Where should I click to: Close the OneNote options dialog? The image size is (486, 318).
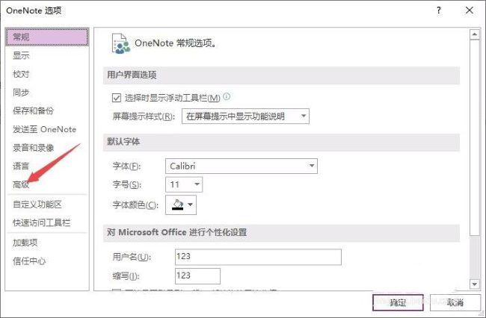tap(470, 10)
